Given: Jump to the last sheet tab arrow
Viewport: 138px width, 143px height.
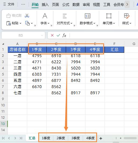Looking at the screenshot, I should [21, 138].
